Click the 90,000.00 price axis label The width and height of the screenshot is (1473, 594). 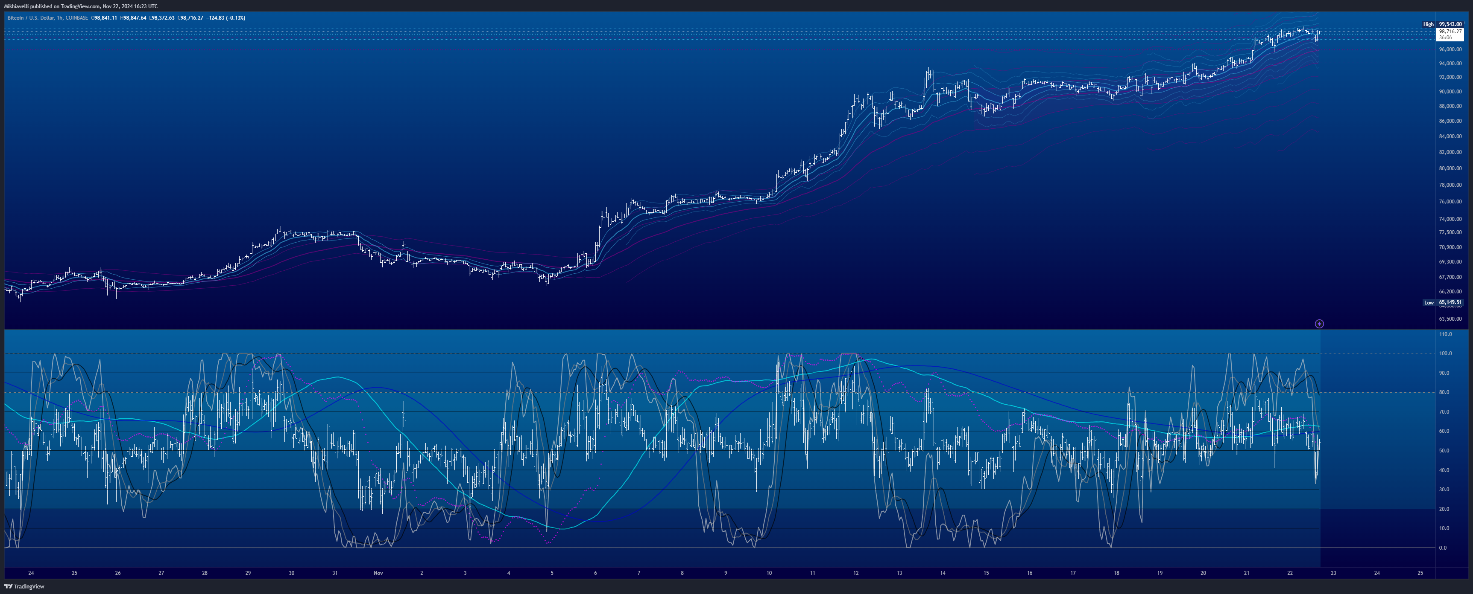point(1450,91)
